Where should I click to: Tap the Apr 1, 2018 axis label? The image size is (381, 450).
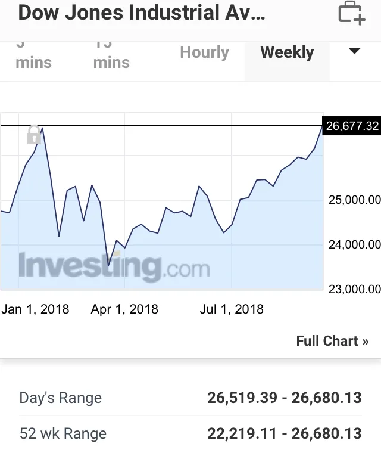124,309
